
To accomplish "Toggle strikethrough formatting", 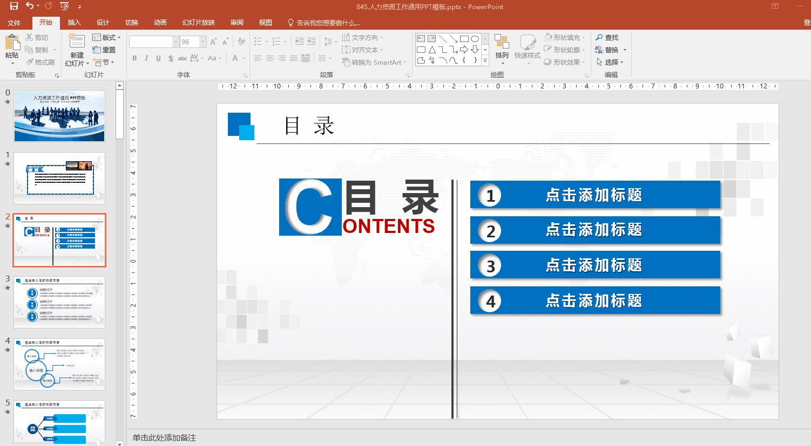I will point(183,58).
